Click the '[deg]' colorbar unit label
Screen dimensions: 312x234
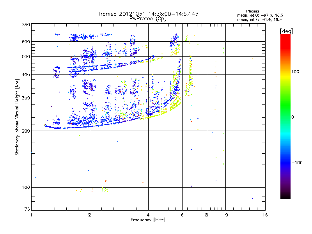pyautogui.click(x=286, y=31)
